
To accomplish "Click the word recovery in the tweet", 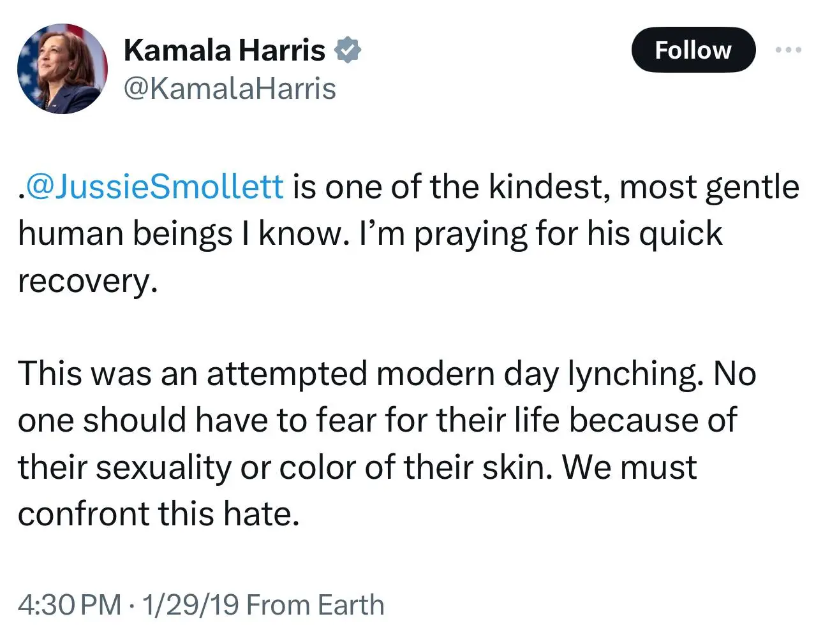I will coord(87,281).
